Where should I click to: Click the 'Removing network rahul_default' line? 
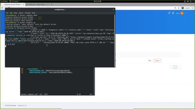[19, 21]
